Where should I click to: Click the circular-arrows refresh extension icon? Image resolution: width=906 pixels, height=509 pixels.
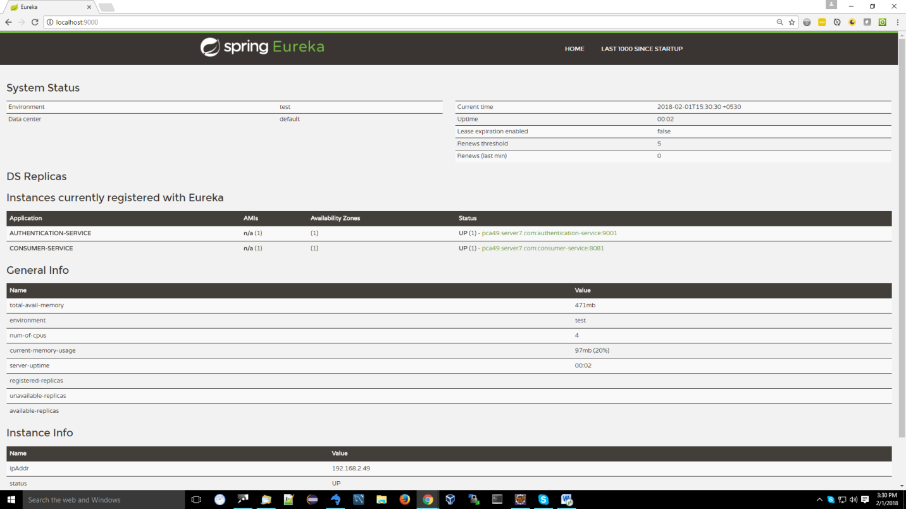837,22
